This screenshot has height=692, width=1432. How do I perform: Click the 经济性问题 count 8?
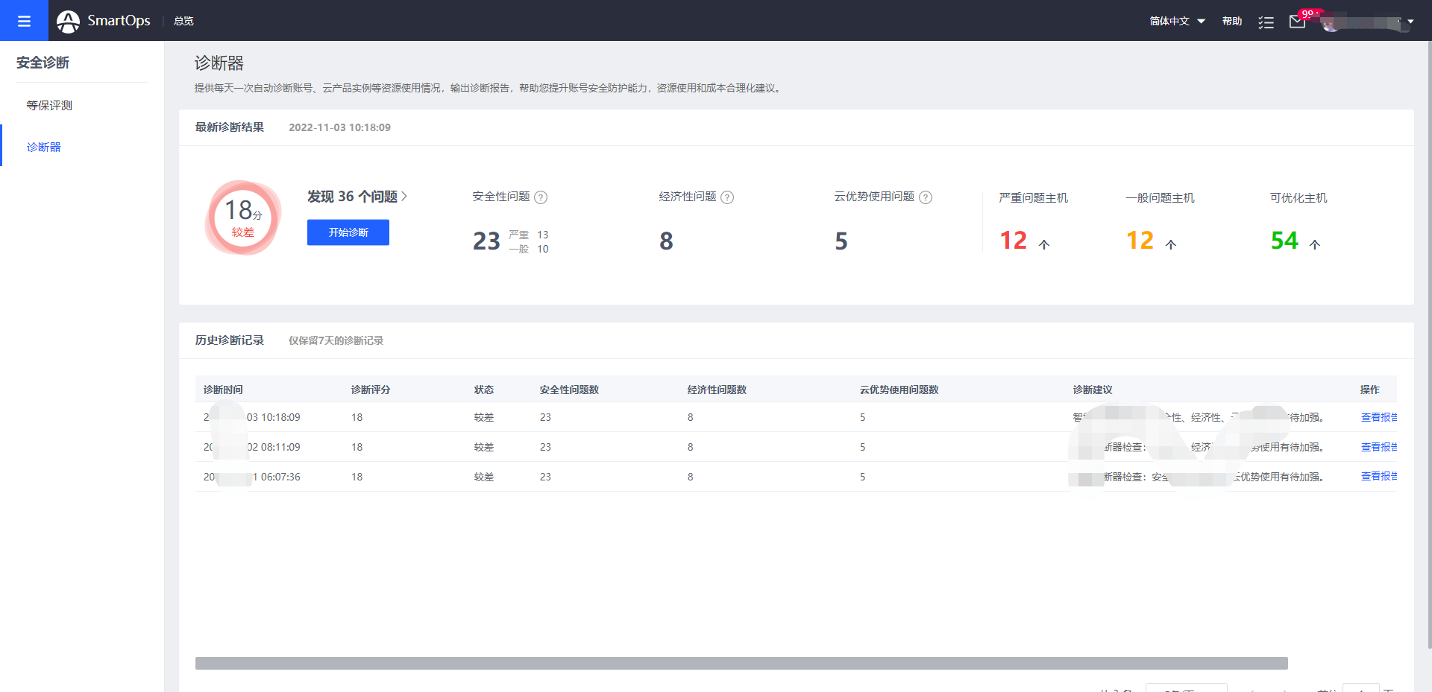point(666,241)
